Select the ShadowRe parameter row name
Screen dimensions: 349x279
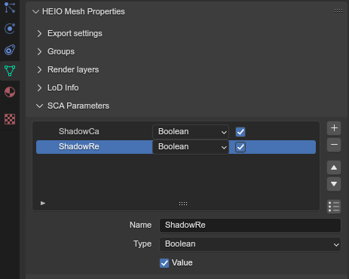(79, 146)
